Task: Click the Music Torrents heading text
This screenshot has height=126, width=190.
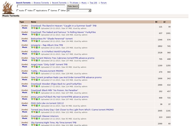Action: [x=11, y=16]
